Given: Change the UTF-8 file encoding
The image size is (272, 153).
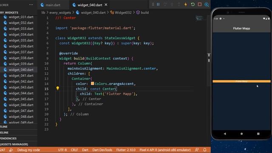Looking at the screenshot, I should 62,150.
